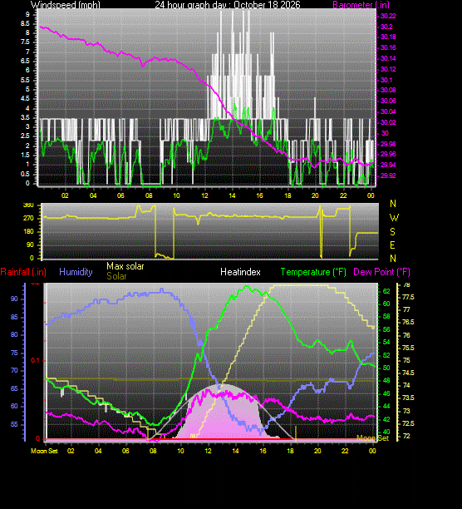Click the green '56' temperature axis value
The image size is (462, 509).
386,330
